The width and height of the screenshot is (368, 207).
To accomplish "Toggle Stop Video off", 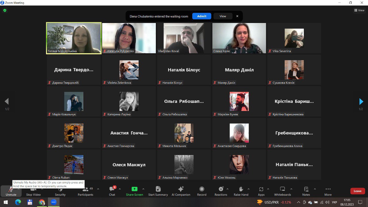I will tap(33, 191).
